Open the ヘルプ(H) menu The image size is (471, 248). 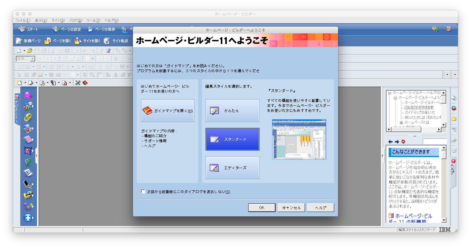pyautogui.click(x=112, y=20)
